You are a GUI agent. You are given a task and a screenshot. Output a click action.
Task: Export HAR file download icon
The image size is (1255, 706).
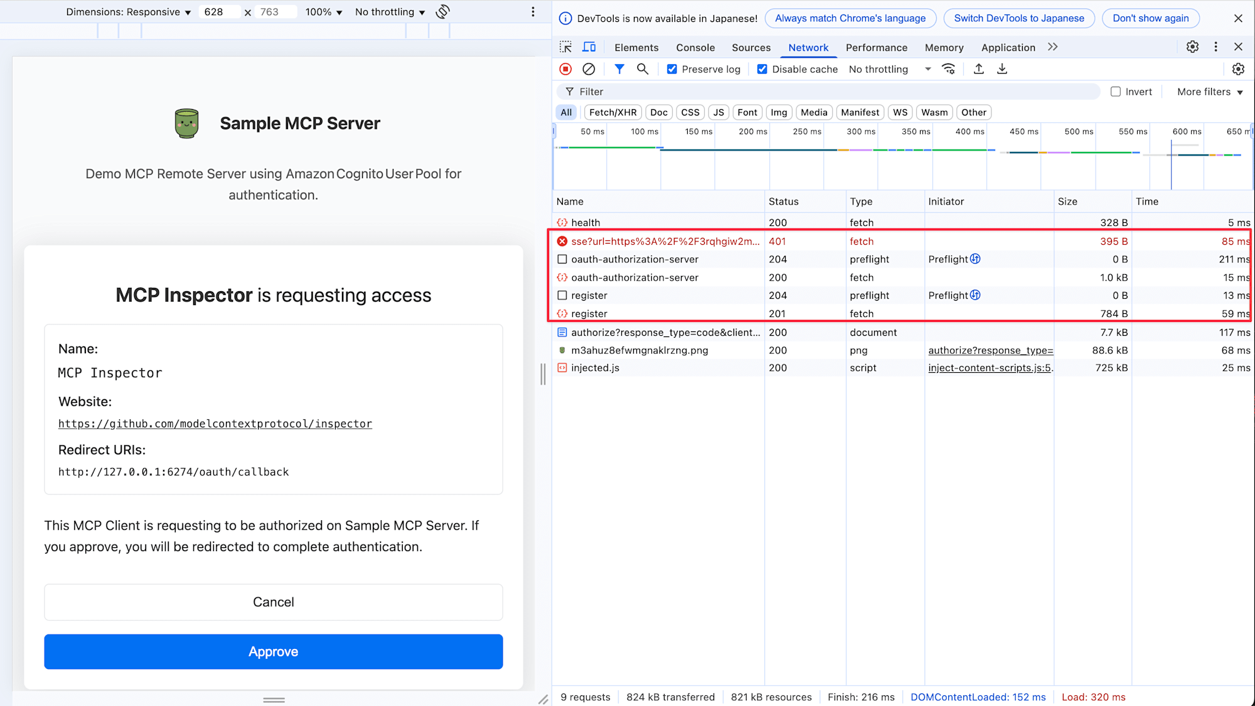tap(1002, 69)
